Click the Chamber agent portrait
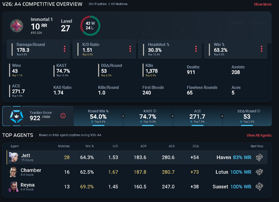This screenshot has width=279, height=202. click(x=13, y=172)
